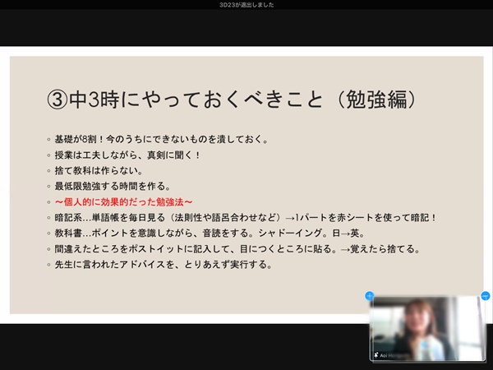
Task: Click the blue minus button on video thumbnail
Action: coord(485,295)
